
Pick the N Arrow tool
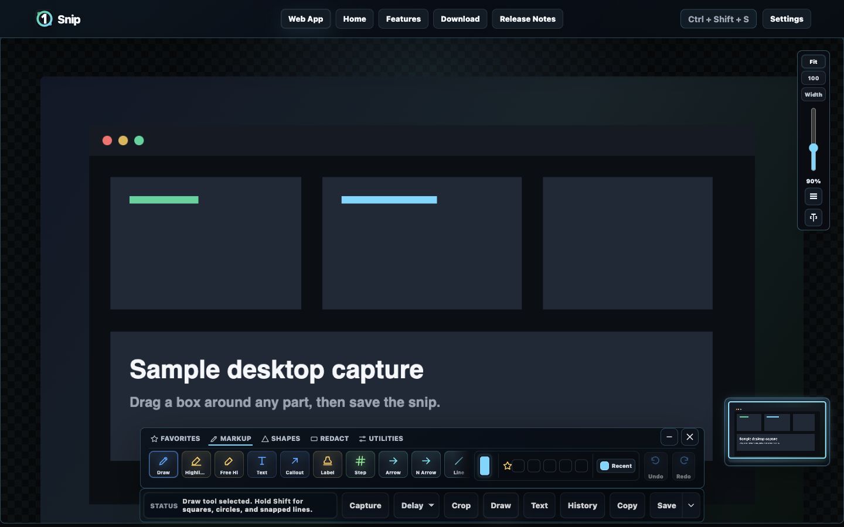pyautogui.click(x=426, y=464)
